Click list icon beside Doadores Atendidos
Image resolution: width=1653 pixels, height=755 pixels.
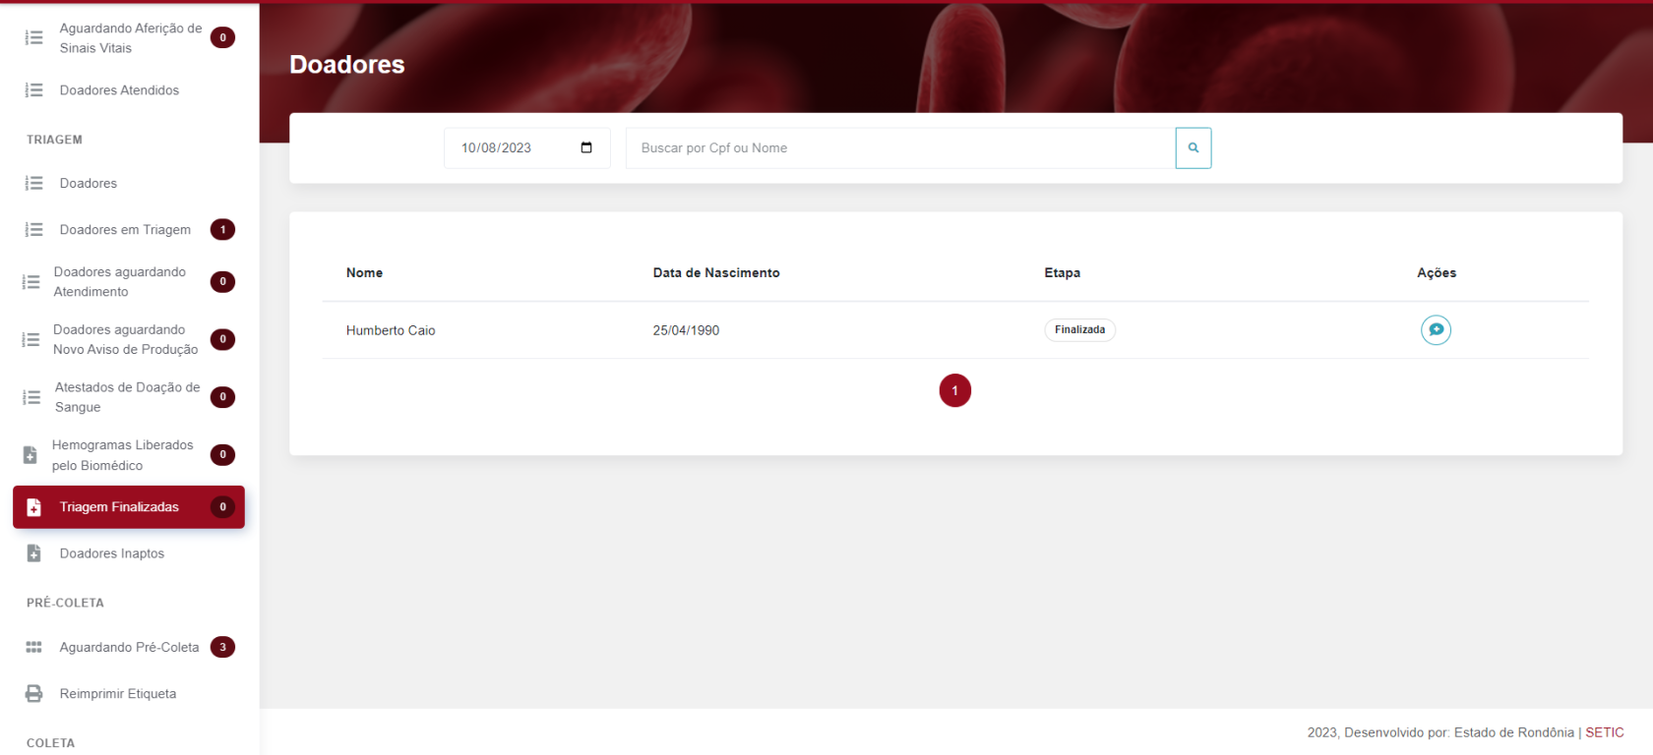(x=34, y=90)
